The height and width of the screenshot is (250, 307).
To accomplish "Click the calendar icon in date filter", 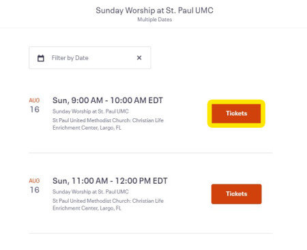I will pos(41,58).
